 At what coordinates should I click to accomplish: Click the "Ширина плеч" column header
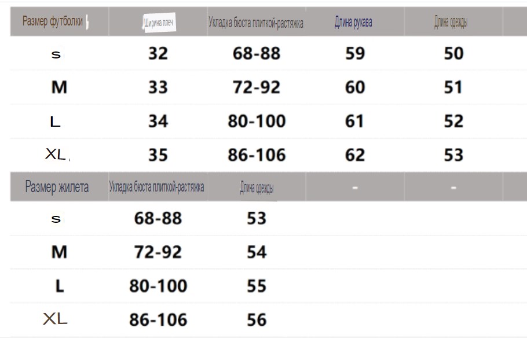[159, 23]
